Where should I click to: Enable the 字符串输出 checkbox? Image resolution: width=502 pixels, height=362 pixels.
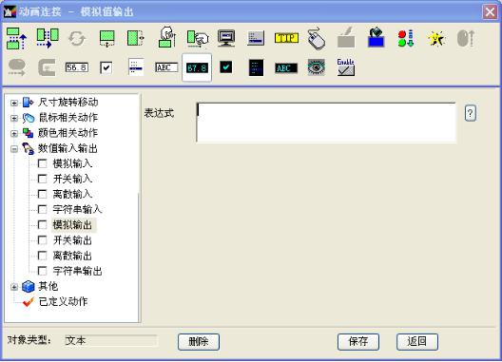point(42,271)
